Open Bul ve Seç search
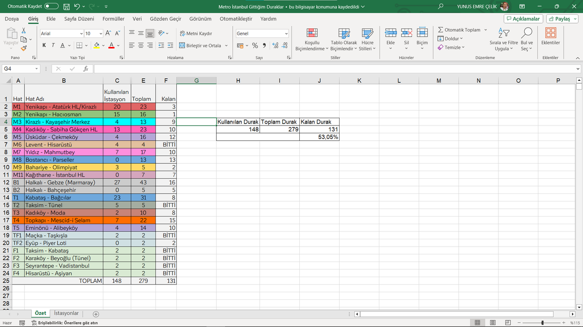 (527, 39)
